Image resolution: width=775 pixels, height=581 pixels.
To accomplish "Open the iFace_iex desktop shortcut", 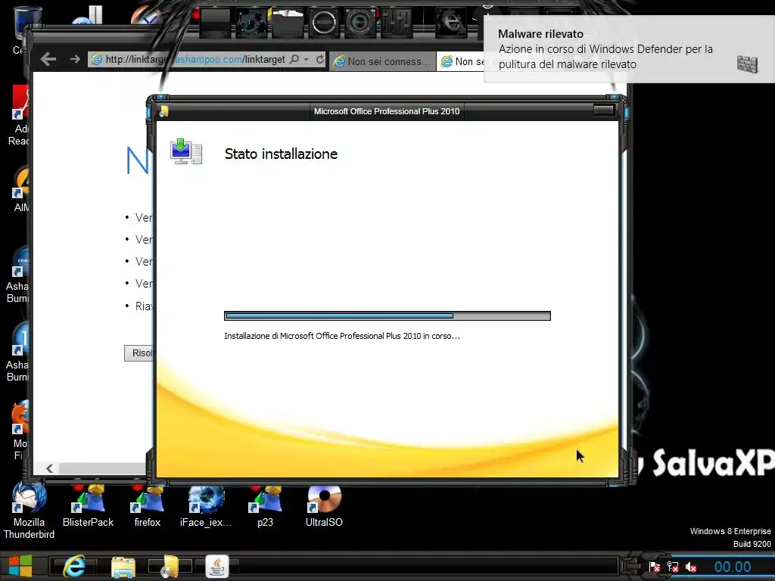I will click(206, 506).
